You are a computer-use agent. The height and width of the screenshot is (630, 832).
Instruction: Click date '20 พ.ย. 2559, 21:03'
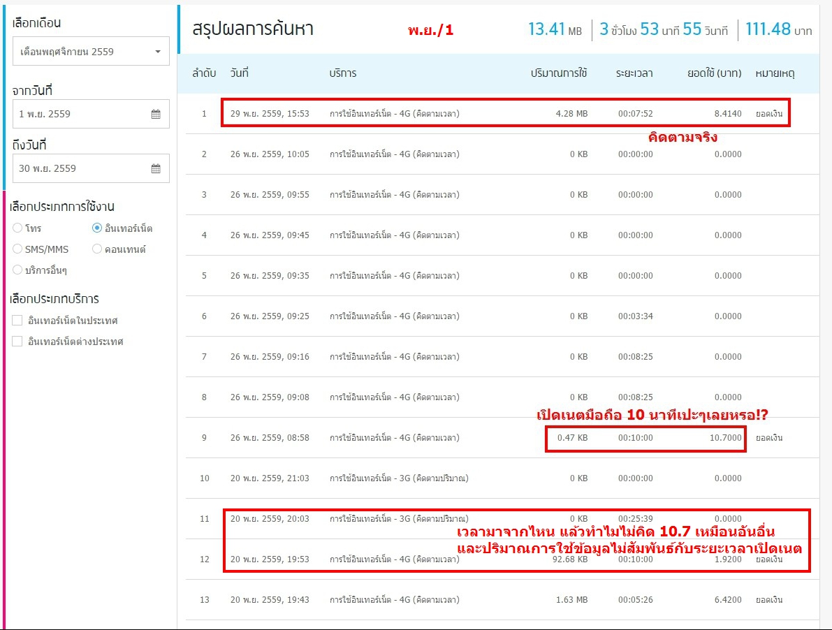tap(270, 478)
